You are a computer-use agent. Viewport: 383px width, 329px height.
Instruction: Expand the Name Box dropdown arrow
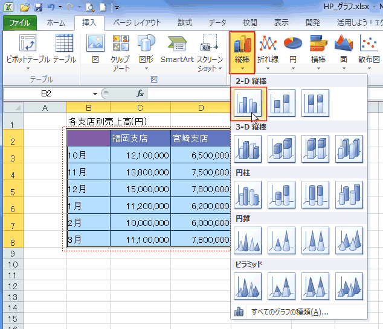tap(95, 93)
